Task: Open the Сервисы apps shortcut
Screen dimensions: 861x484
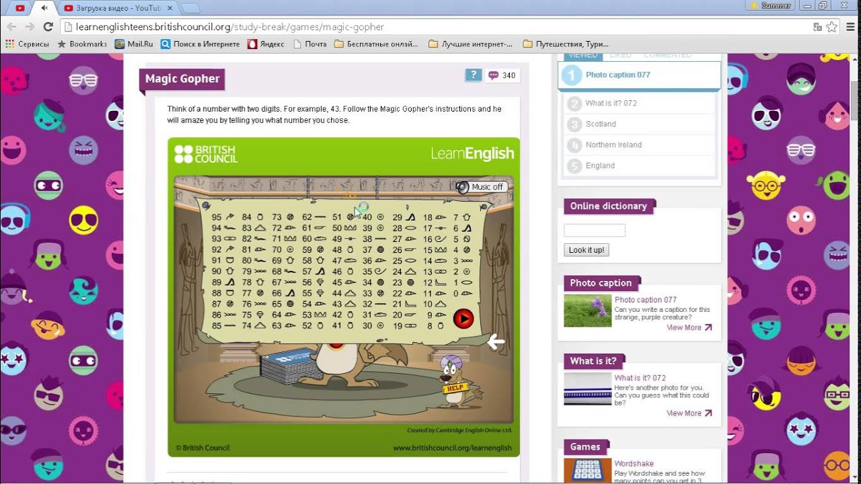Action: click(27, 44)
